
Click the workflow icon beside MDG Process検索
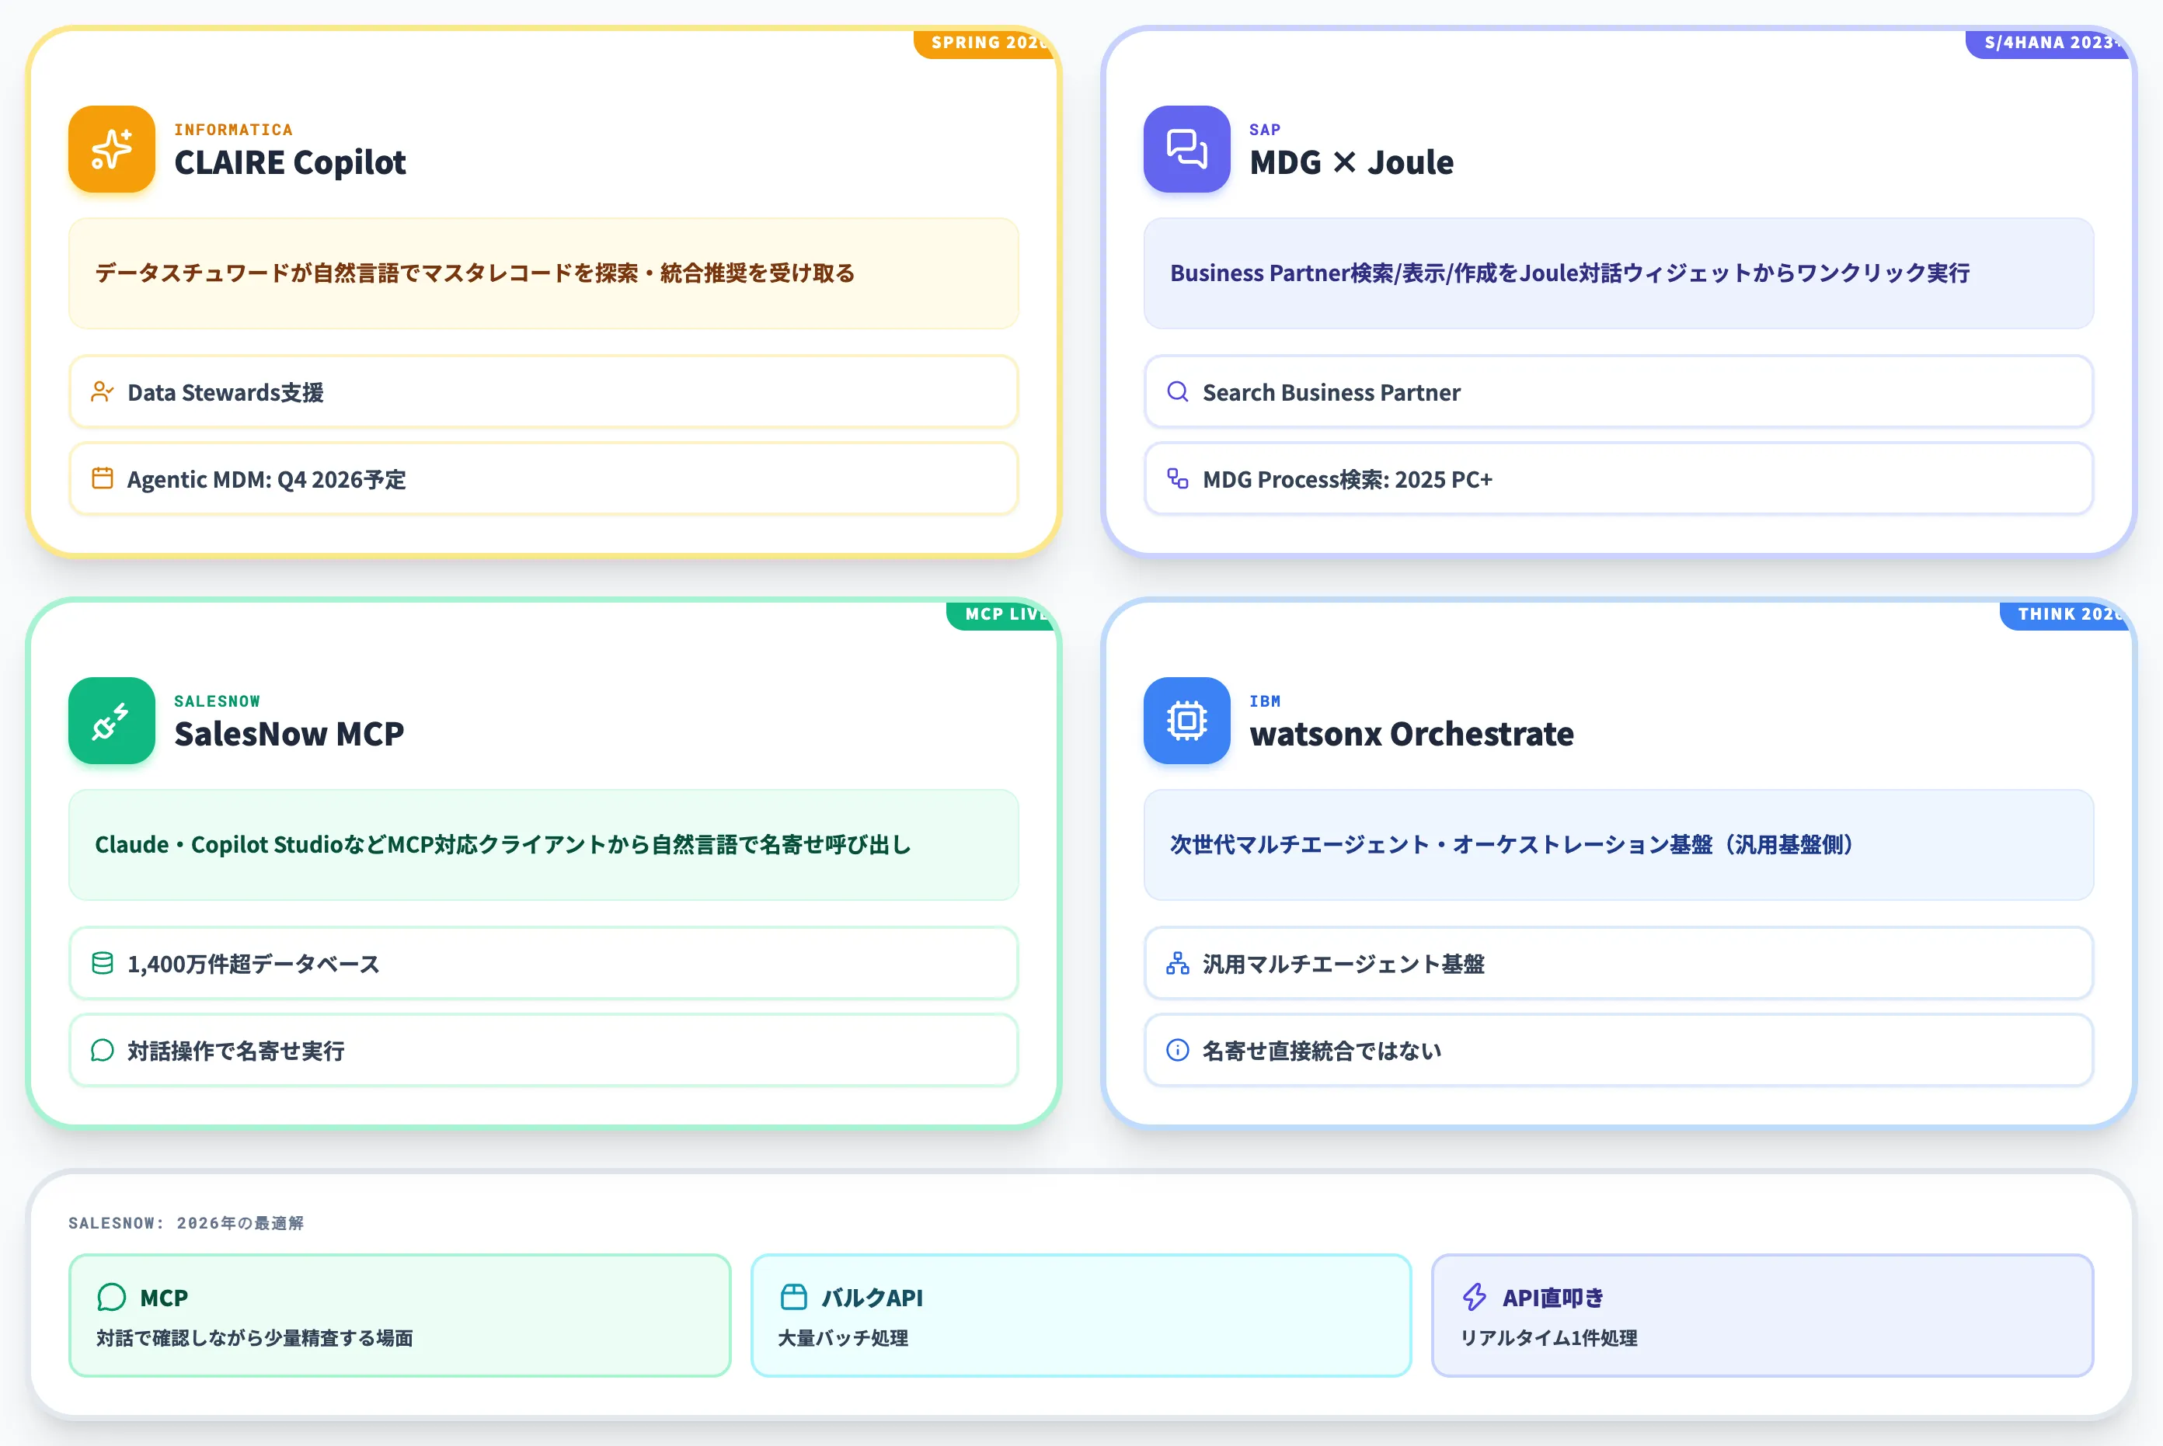coord(1177,478)
